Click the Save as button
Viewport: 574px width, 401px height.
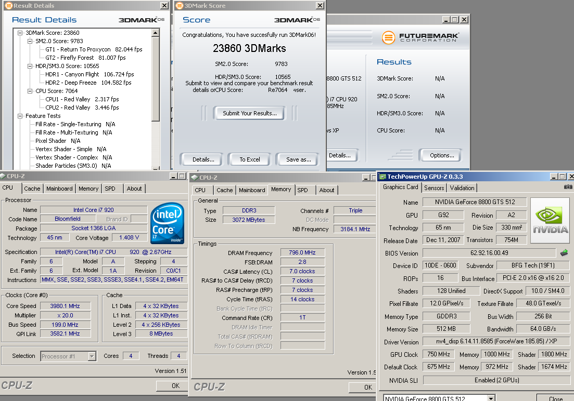click(x=298, y=159)
